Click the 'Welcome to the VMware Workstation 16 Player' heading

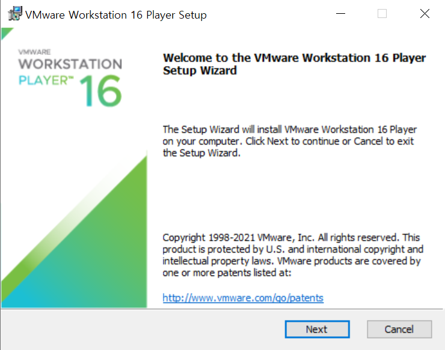point(294,64)
